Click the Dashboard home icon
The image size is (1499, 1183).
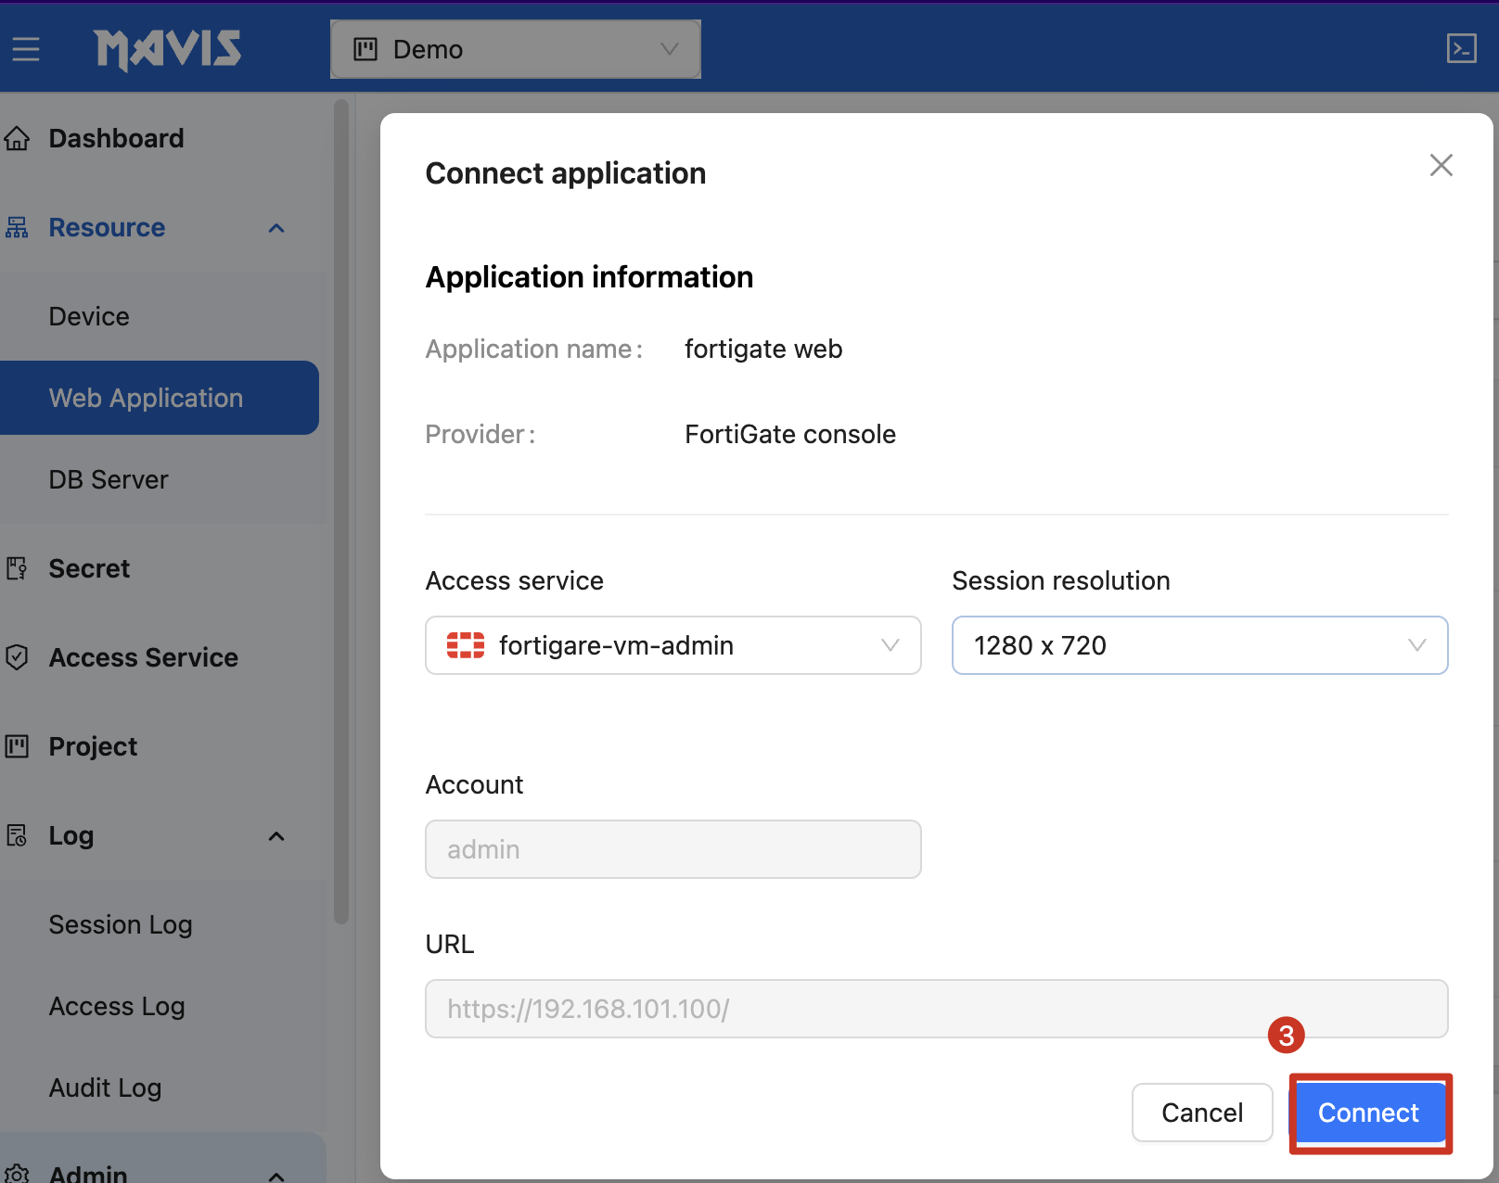pyautogui.click(x=17, y=139)
